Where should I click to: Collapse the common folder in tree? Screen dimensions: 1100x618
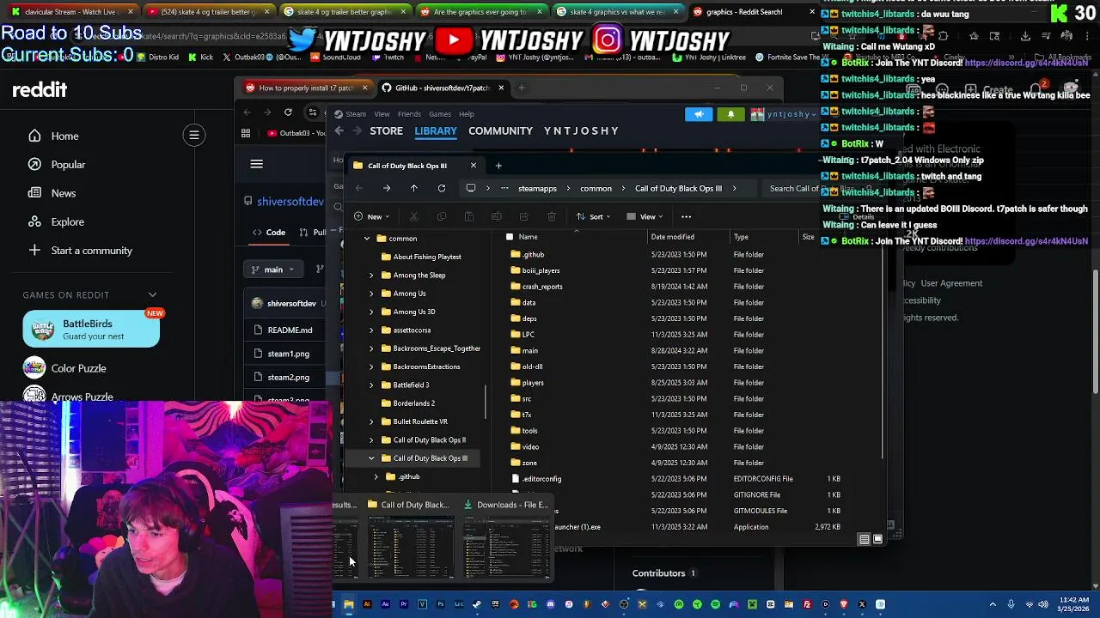pyautogui.click(x=367, y=239)
